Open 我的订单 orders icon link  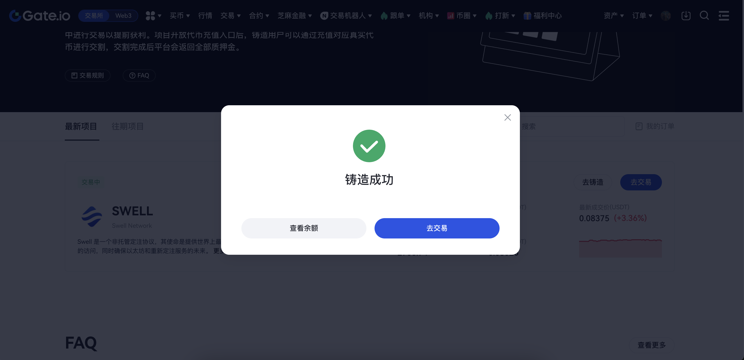point(655,126)
